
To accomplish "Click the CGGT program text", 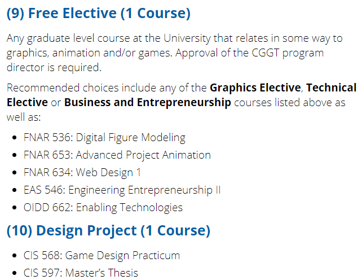I will (288, 53).
